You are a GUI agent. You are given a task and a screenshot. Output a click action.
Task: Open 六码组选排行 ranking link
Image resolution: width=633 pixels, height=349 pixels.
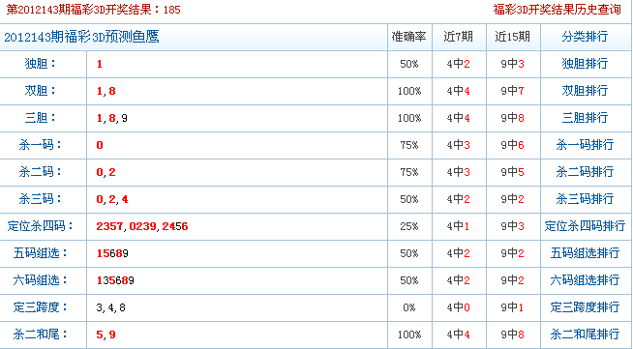pos(585,279)
